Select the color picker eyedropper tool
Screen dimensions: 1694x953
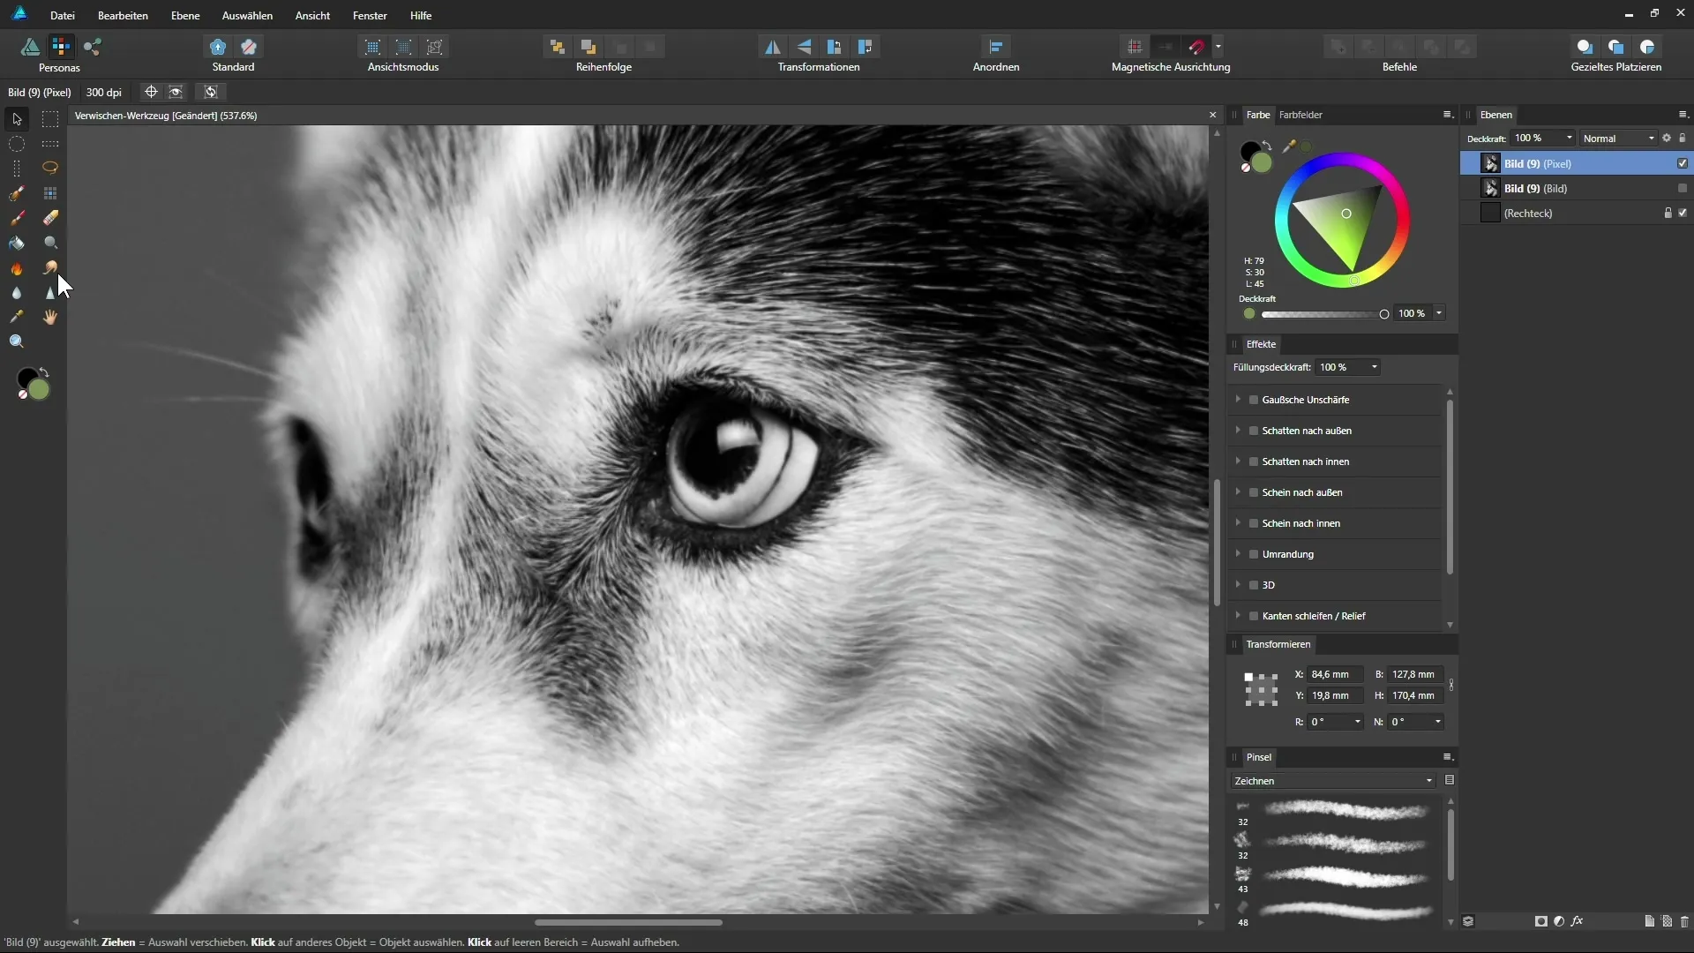coord(17,317)
